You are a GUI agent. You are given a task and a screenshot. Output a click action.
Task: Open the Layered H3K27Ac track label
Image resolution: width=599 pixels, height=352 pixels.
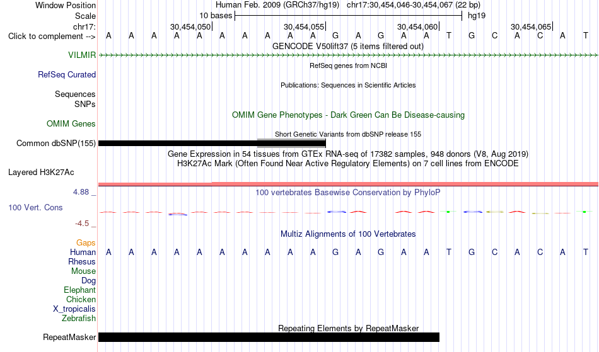click(41, 173)
